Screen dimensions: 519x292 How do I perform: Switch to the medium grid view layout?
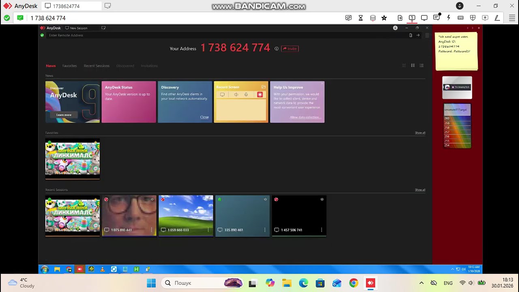tap(413, 65)
